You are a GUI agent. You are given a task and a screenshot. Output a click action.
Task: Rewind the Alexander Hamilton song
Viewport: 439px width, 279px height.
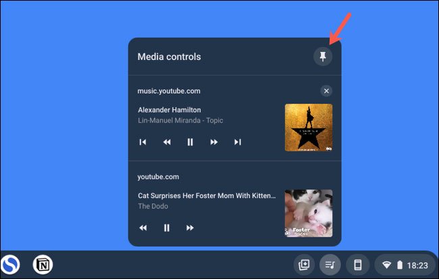click(x=167, y=142)
